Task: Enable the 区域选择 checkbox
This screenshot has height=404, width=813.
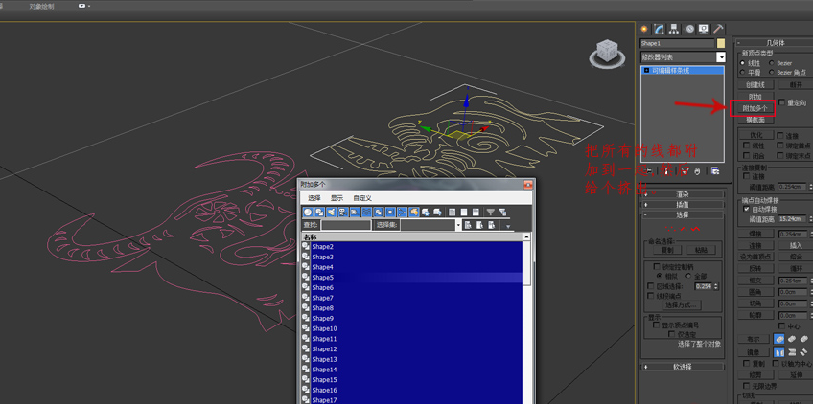Action: (x=650, y=286)
